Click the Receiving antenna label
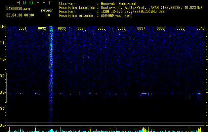This screenshot has height=132, width=208. [x=76, y=16]
